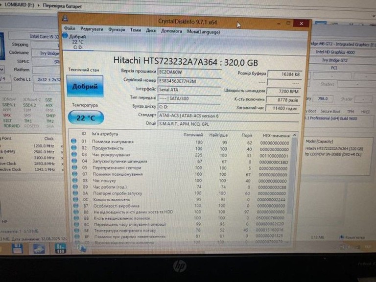This screenshot has height=282, width=376.
Task: Click the SATA/300 transfer mode field
Action: (x=189, y=98)
